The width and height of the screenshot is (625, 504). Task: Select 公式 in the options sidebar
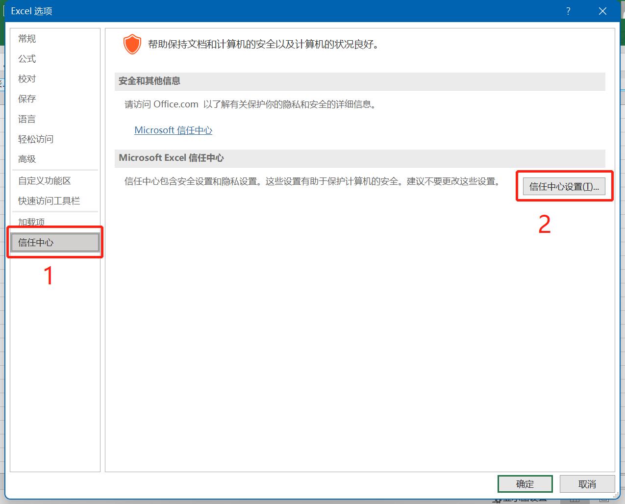tap(26, 59)
